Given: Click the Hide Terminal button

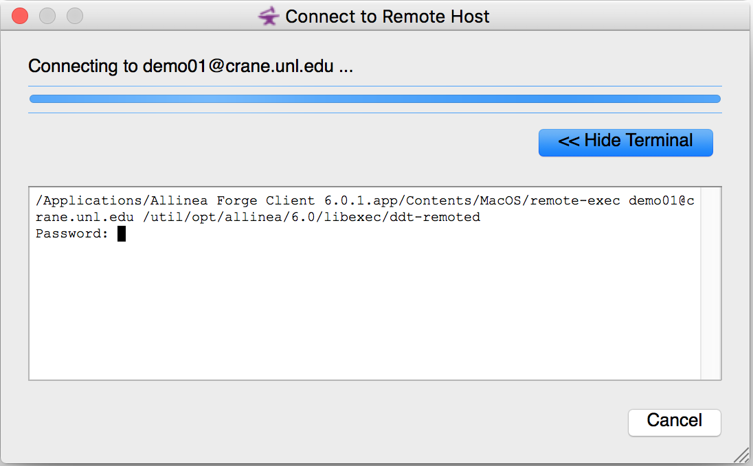Looking at the screenshot, I should [x=625, y=142].
